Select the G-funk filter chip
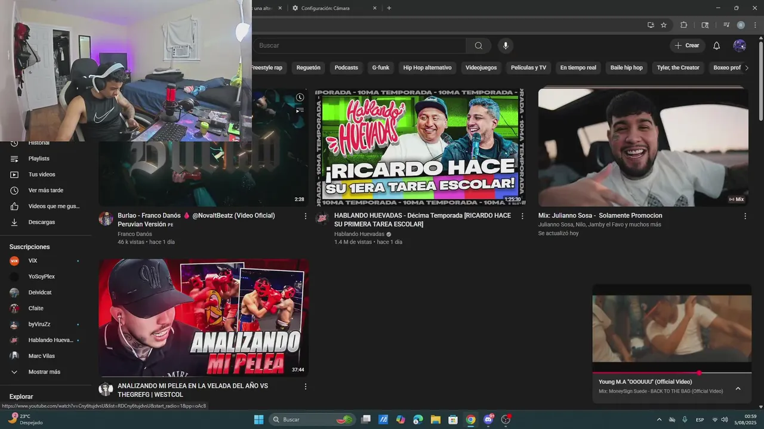 (x=381, y=68)
